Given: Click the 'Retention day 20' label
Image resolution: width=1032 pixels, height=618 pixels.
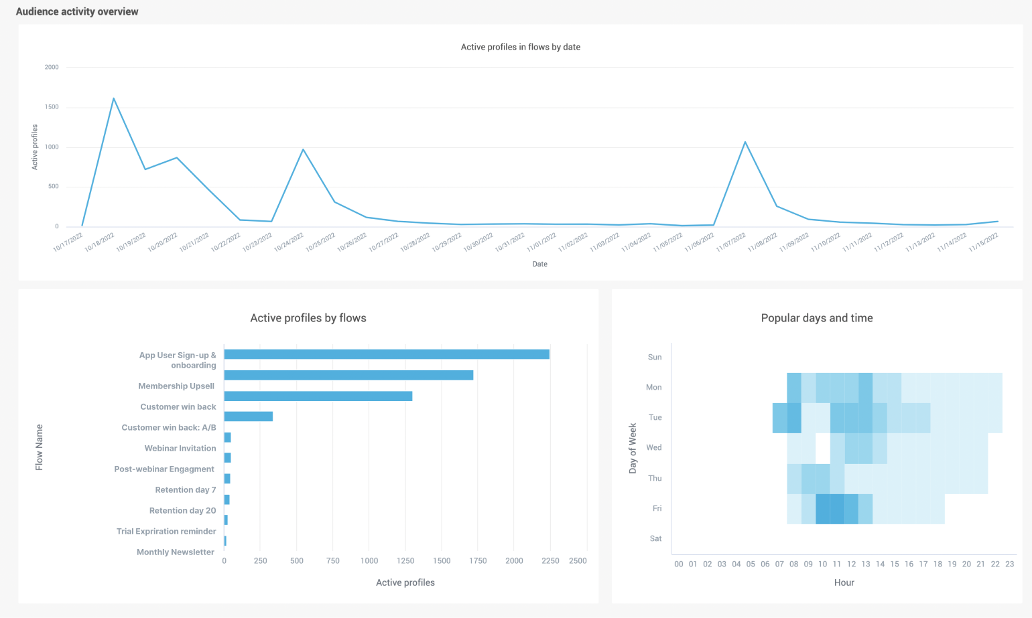Looking at the screenshot, I should (x=182, y=511).
